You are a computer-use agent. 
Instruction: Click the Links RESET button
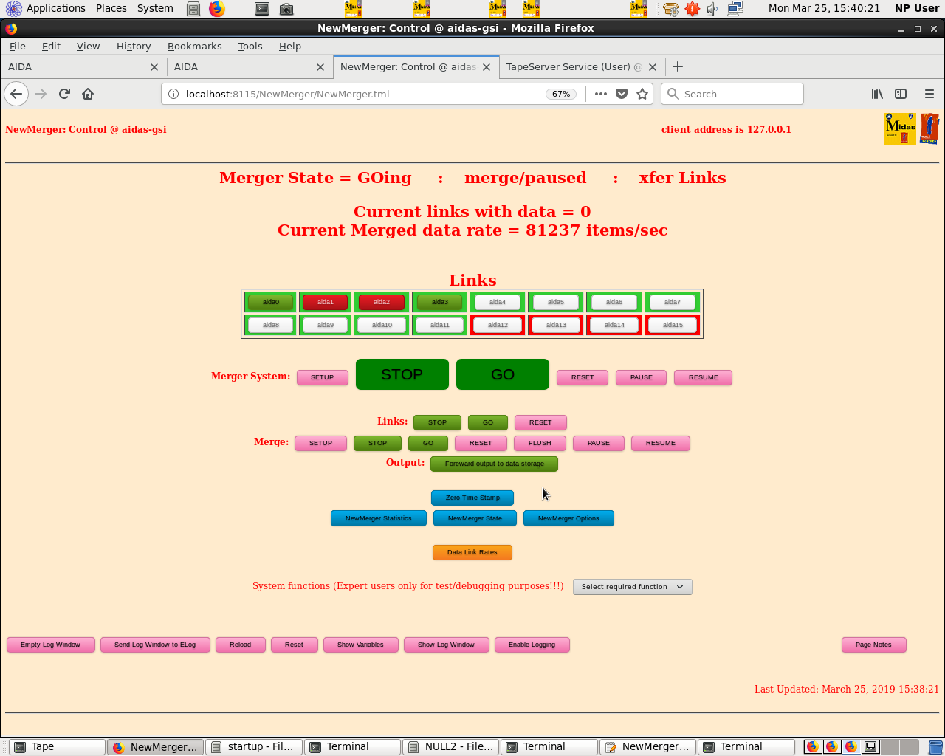[x=540, y=422]
